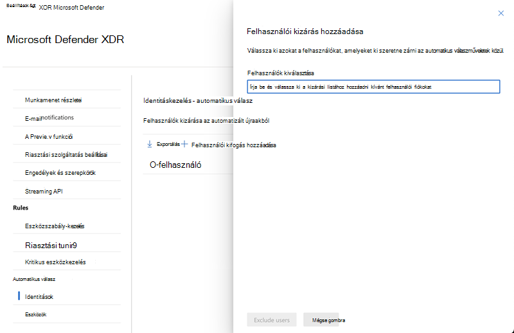
Task: Close the user exclusion panel
Action: pyautogui.click(x=501, y=13)
